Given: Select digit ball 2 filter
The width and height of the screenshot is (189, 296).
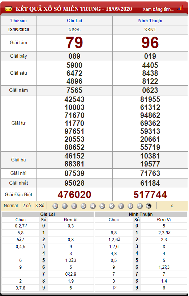Looking at the screenshot, I should click(x=74, y=206).
